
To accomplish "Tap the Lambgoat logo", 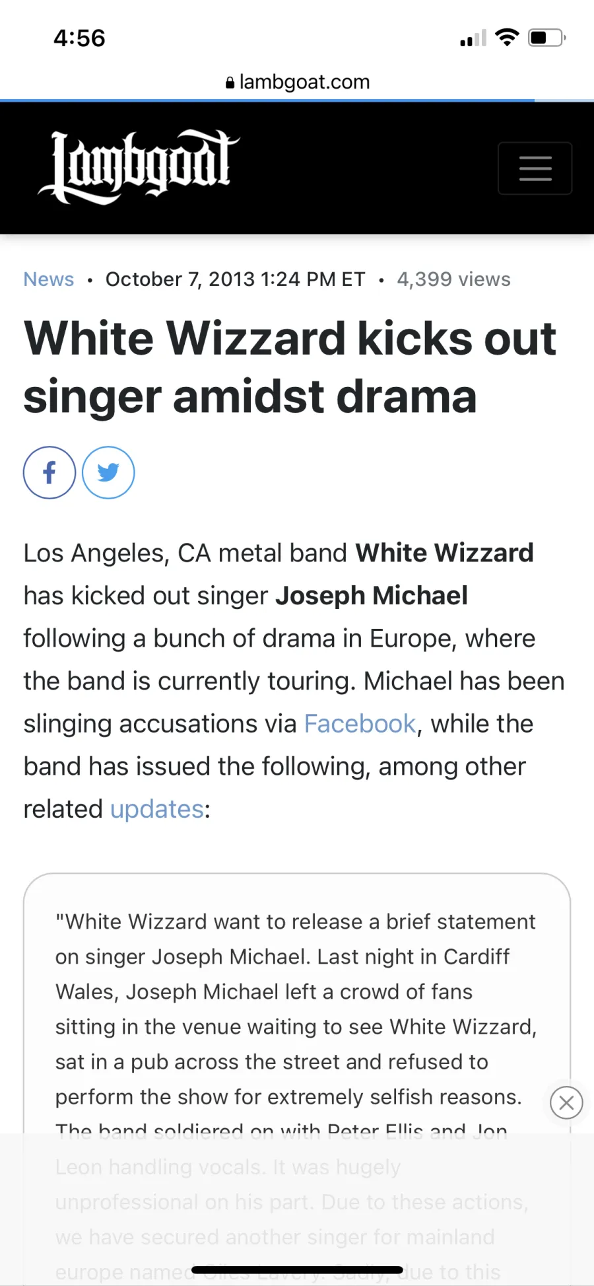I will [x=139, y=167].
